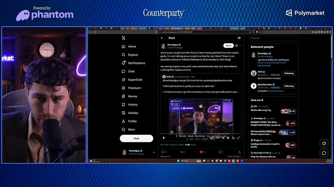Viewport: 334px width, 187px height.
Task: Click the white Post button
Action: [136, 139]
